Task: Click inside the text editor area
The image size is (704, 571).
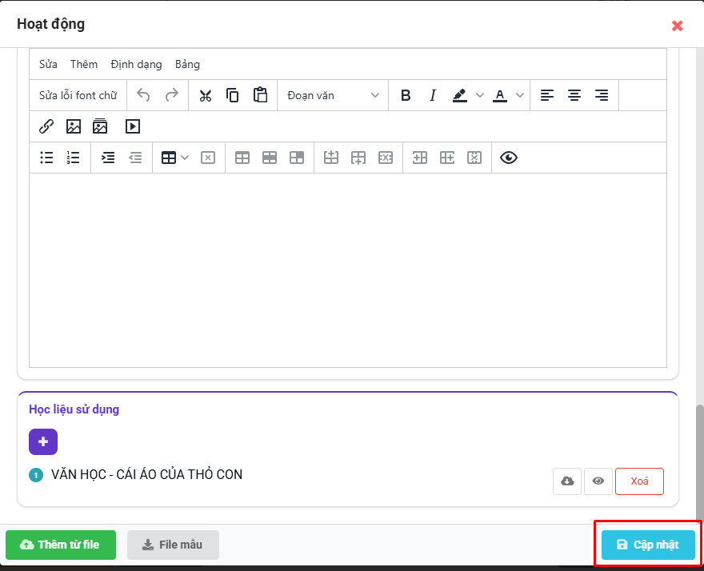Action: 348,270
